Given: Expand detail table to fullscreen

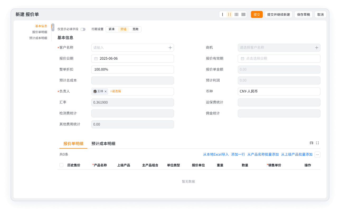Looking at the screenshot, I should coord(318,143).
